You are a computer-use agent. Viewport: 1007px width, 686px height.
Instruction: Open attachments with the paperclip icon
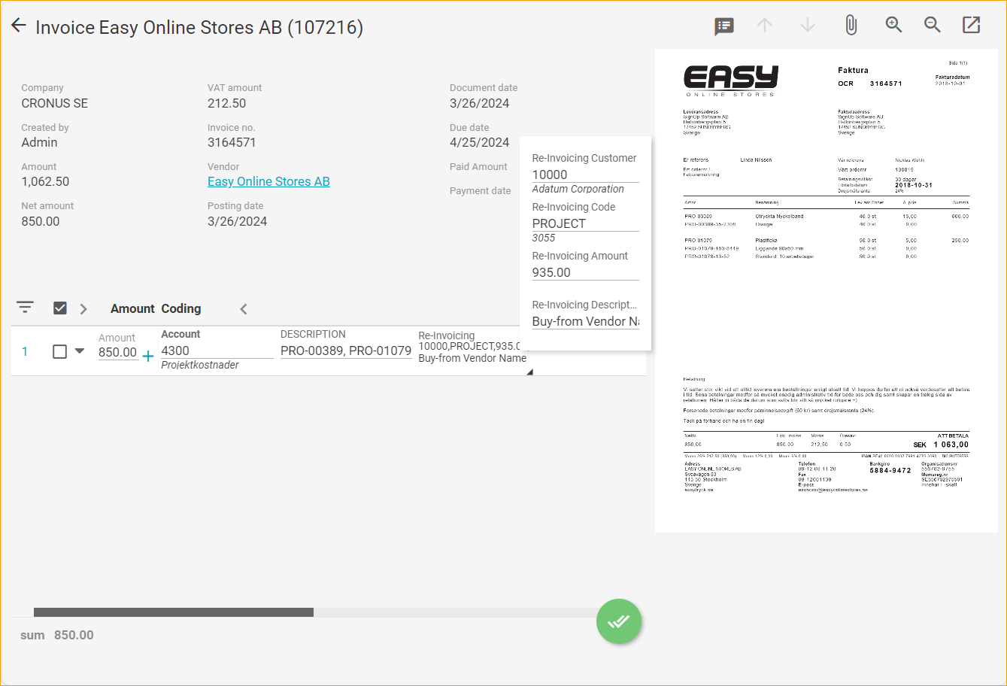[x=851, y=26]
